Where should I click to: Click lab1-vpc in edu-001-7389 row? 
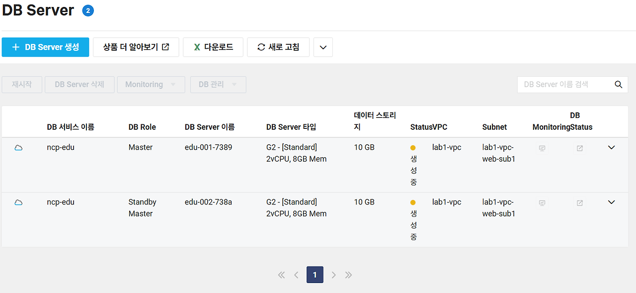click(447, 148)
